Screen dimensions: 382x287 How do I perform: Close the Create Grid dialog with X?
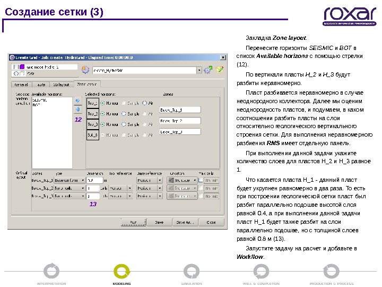point(223,57)
